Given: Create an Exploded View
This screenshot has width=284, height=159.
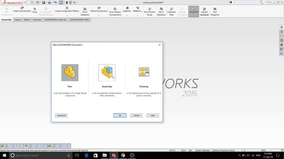Looking at the screenshot, I should 171,12.
